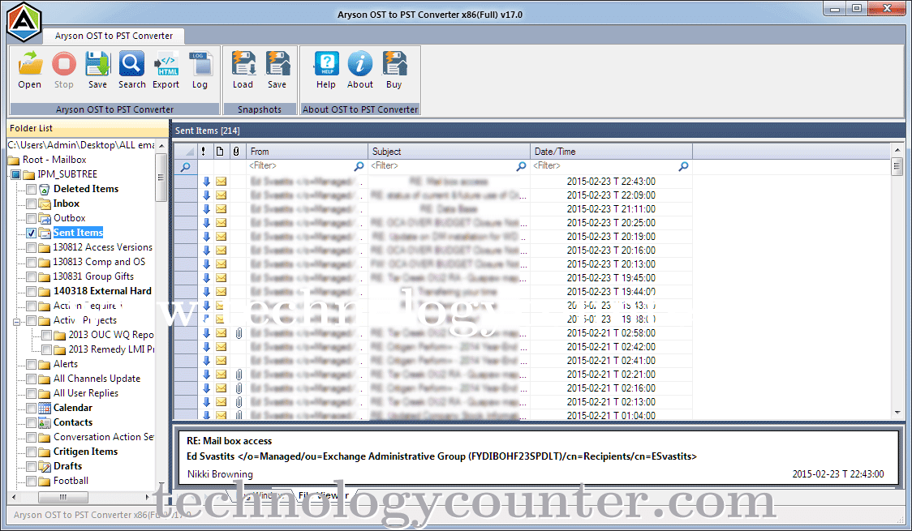Click the Subject filter input field
912x531 pixels.
click(x=442, y=166)
